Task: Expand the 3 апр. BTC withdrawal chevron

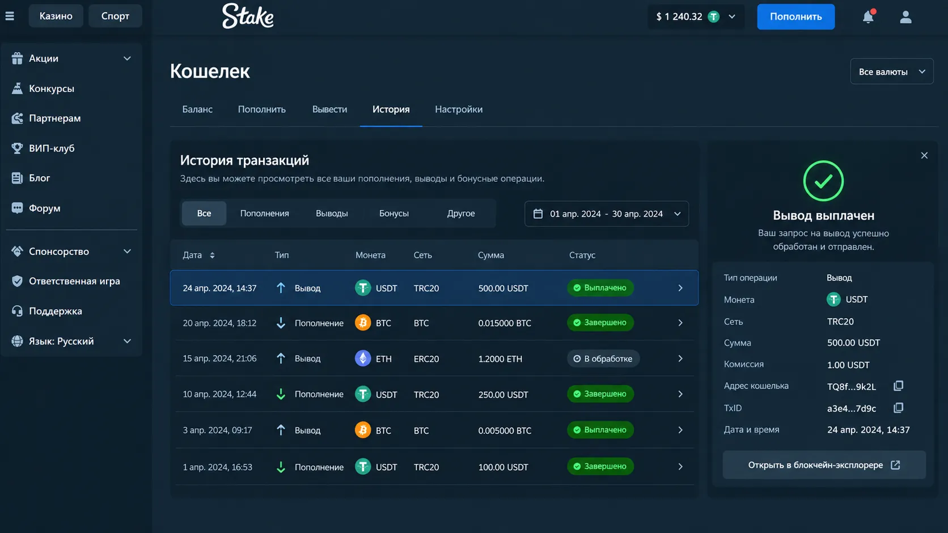Action: 680,430
